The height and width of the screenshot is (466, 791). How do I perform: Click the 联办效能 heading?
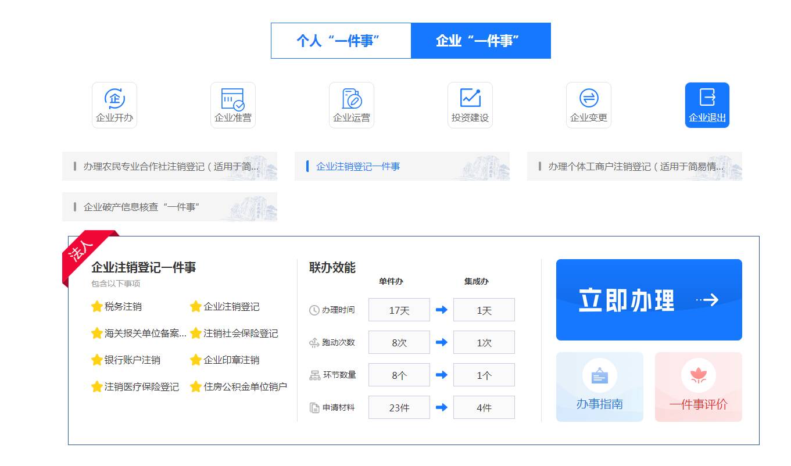point(332,267)
